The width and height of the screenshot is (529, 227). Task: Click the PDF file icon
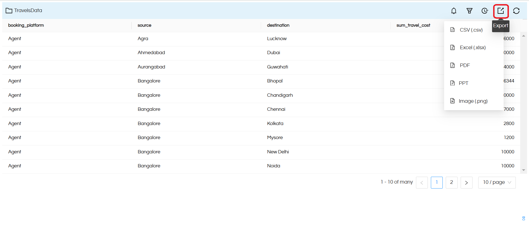pos(452,65)
